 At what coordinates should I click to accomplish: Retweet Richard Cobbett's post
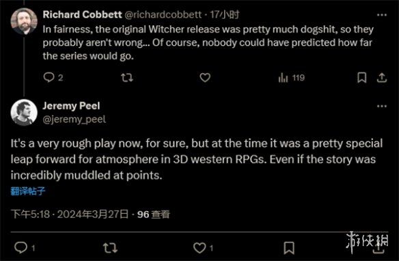click(x=126, y=78)
